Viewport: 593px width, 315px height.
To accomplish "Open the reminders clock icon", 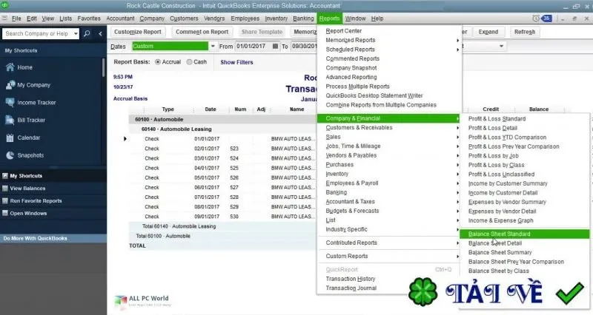I will [536, 18].
